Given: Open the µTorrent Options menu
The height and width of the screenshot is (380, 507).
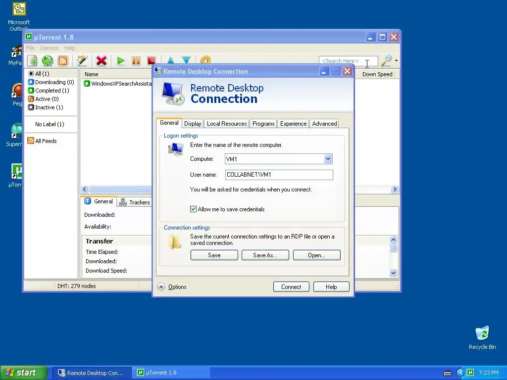Looking at the screenshot, I should click(x=50, y=48).
